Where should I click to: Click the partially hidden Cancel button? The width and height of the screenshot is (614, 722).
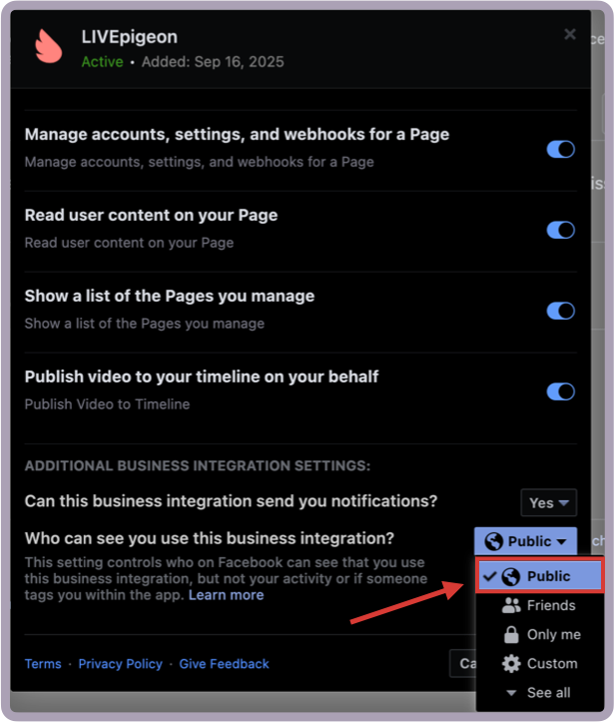click(463, 663)
